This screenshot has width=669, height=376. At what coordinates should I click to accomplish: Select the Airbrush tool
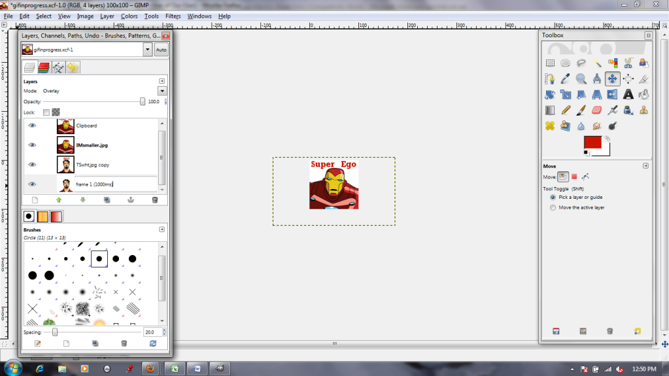click(612, 111)
